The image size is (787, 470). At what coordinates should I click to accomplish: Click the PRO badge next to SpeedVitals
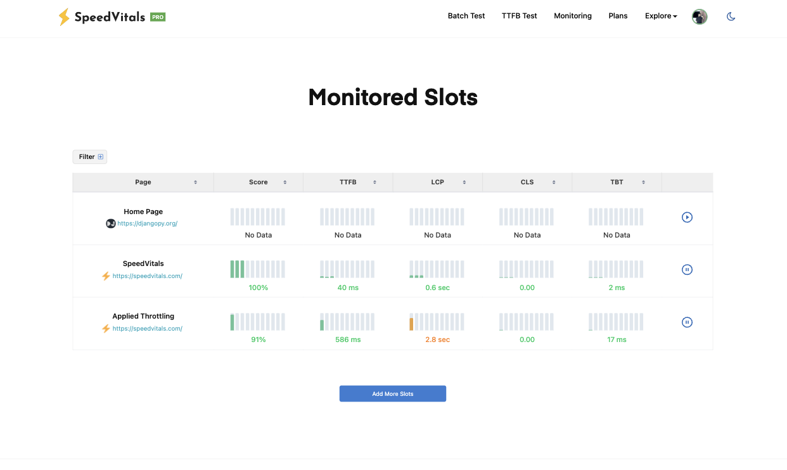(x=158, y=17)
